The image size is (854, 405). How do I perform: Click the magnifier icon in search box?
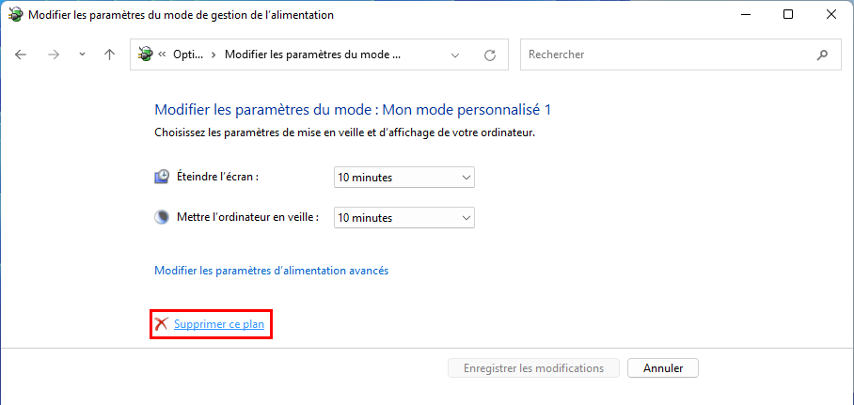pyautogui.click(x=822, y=55)
